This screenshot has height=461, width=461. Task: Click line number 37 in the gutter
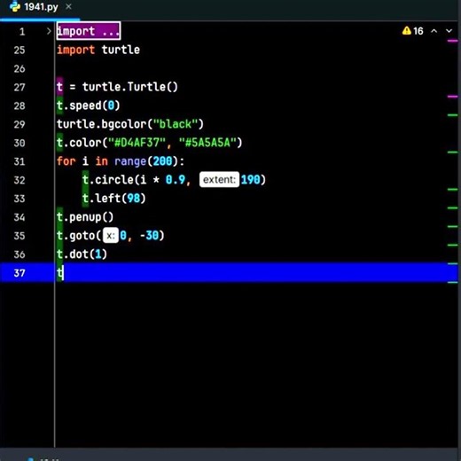(x=20, y=273)
